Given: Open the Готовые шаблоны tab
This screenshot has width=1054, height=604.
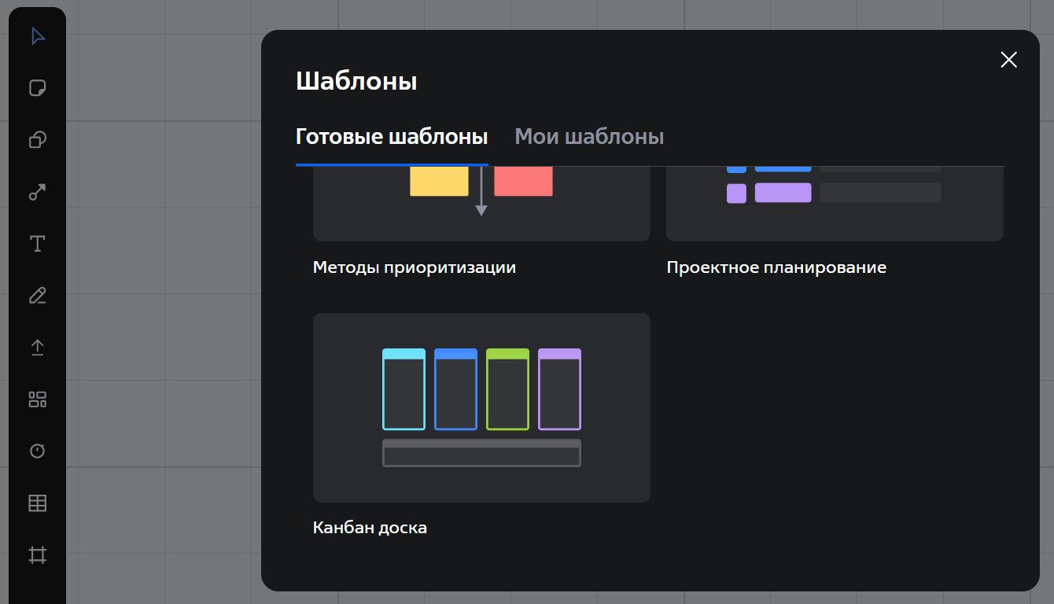Looking at the screenshot, I should (x=392, y=137).
